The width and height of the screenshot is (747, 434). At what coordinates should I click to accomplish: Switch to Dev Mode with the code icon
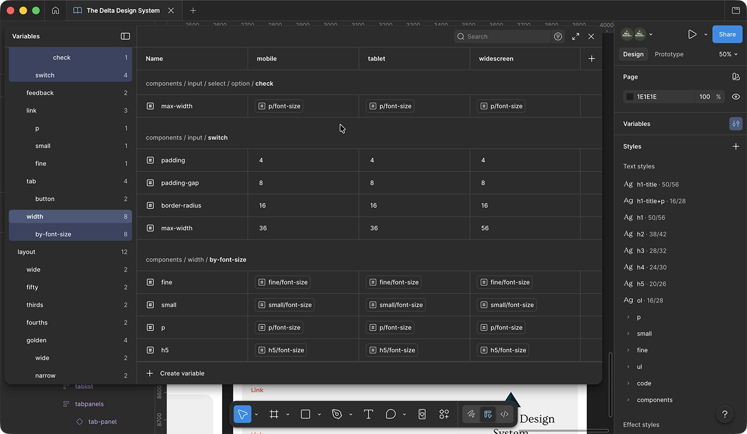point(504,414)
